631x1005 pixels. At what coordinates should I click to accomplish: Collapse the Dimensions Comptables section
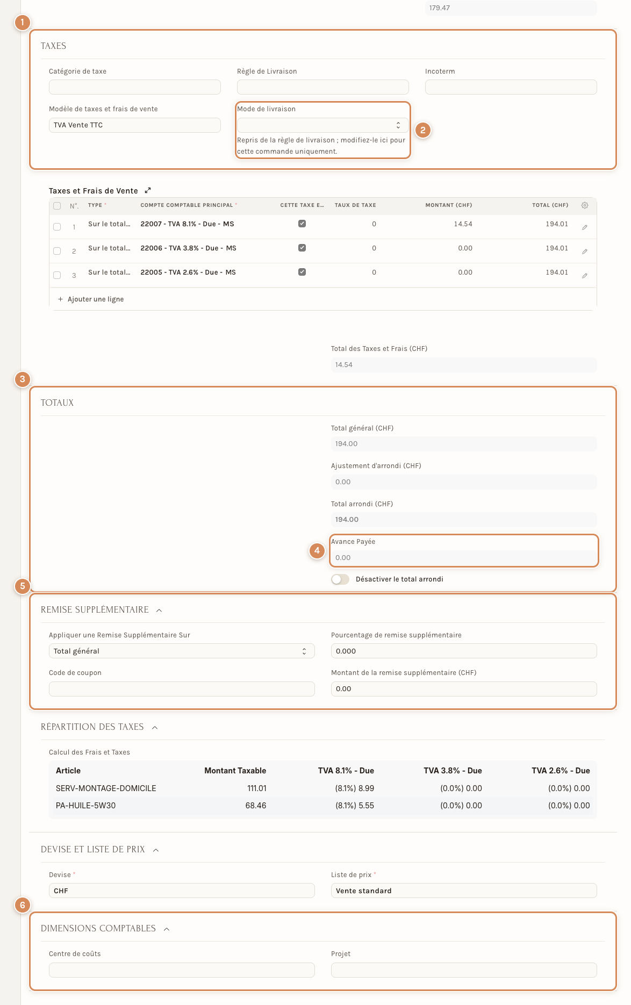[x=167, y=929]
